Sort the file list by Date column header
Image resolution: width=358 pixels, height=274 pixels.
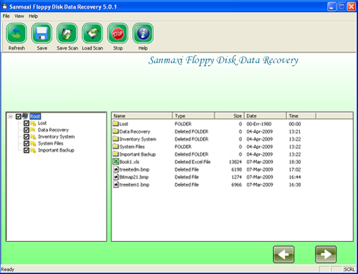(x=265, y=116)
